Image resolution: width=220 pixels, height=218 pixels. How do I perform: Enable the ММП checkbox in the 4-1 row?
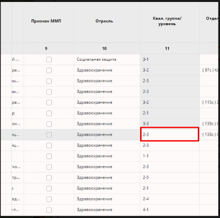(49, 210)
